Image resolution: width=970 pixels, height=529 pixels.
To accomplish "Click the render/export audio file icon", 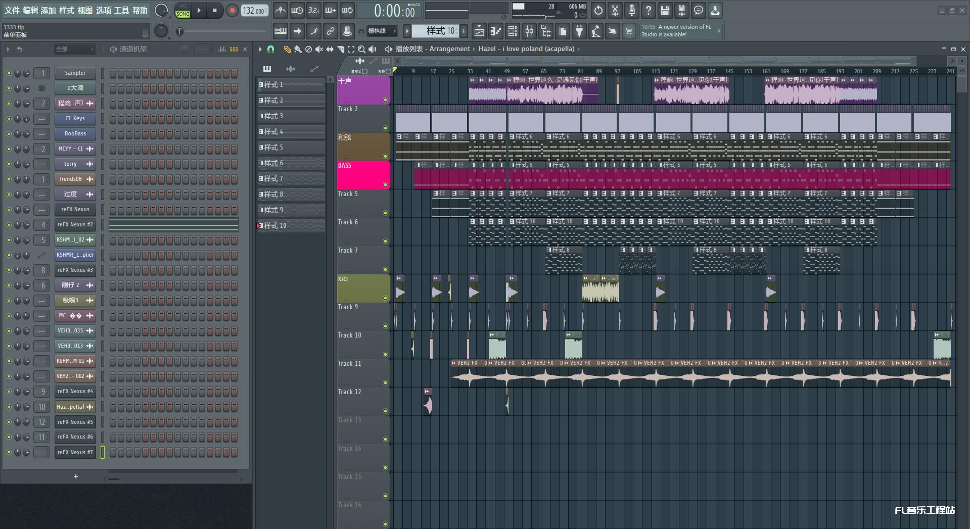I will (x=682, y=10).
